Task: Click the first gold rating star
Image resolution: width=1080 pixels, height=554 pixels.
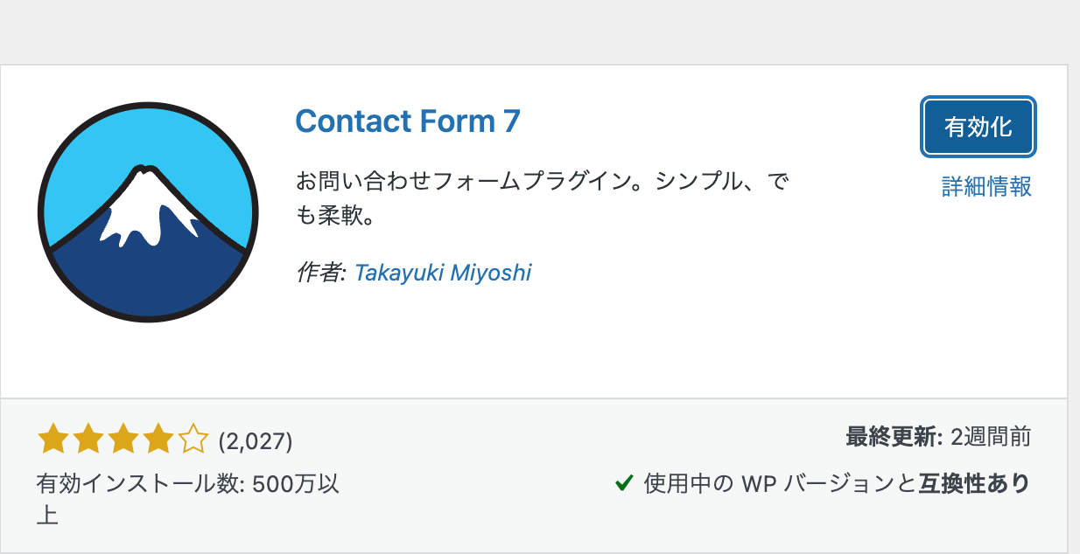Action: point(53,440)
